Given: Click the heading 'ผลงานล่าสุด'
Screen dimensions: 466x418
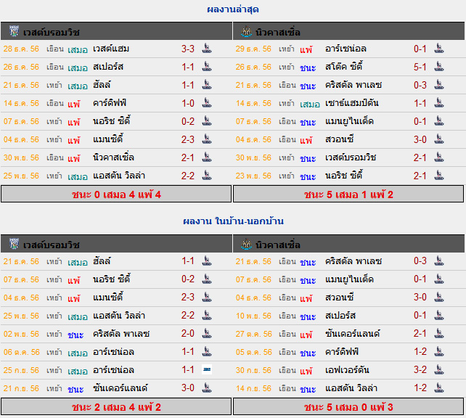Looking at the screenshot, I should tap(233, 9).
